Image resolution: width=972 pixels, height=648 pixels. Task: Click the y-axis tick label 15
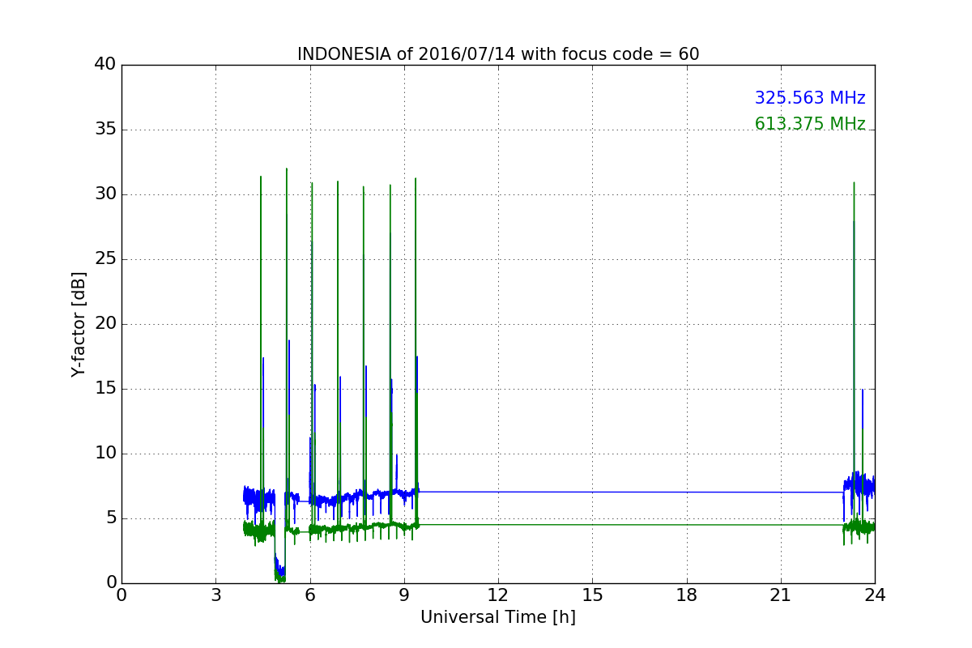pyautogui.click(x=105, y=389)
